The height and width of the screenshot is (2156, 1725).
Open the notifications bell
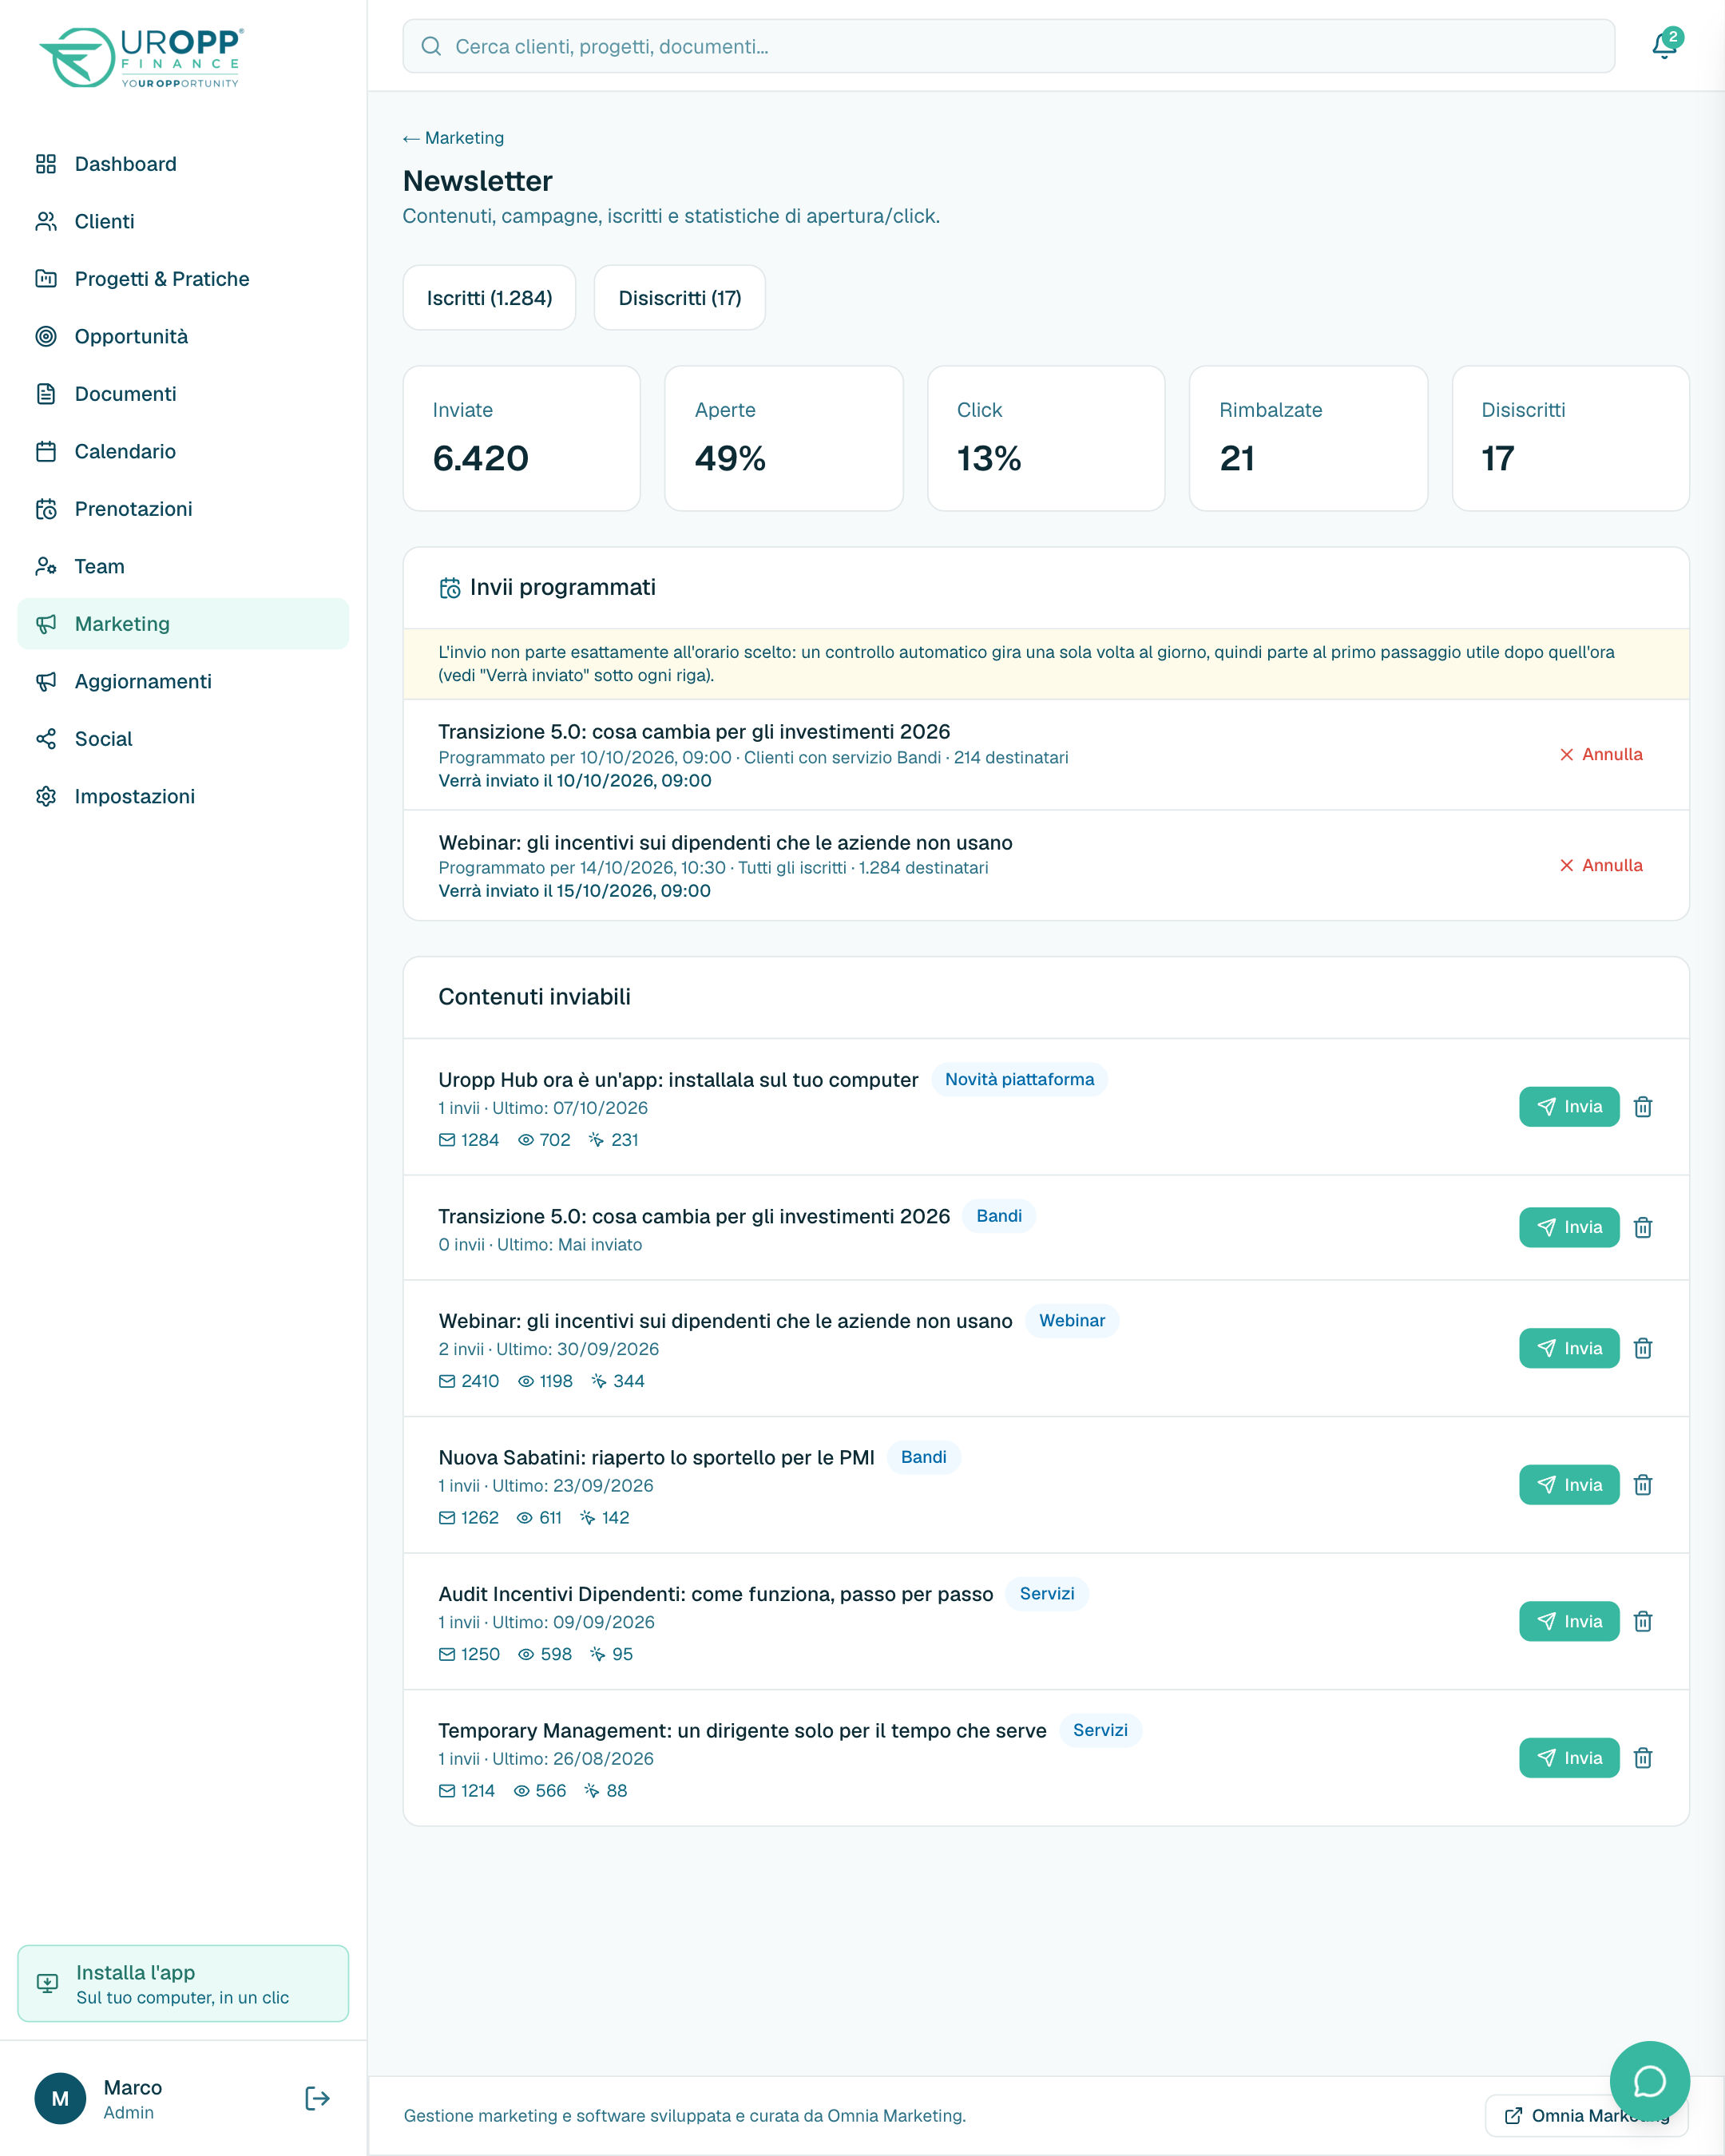pyautogui.click(x=1664, y=46)
